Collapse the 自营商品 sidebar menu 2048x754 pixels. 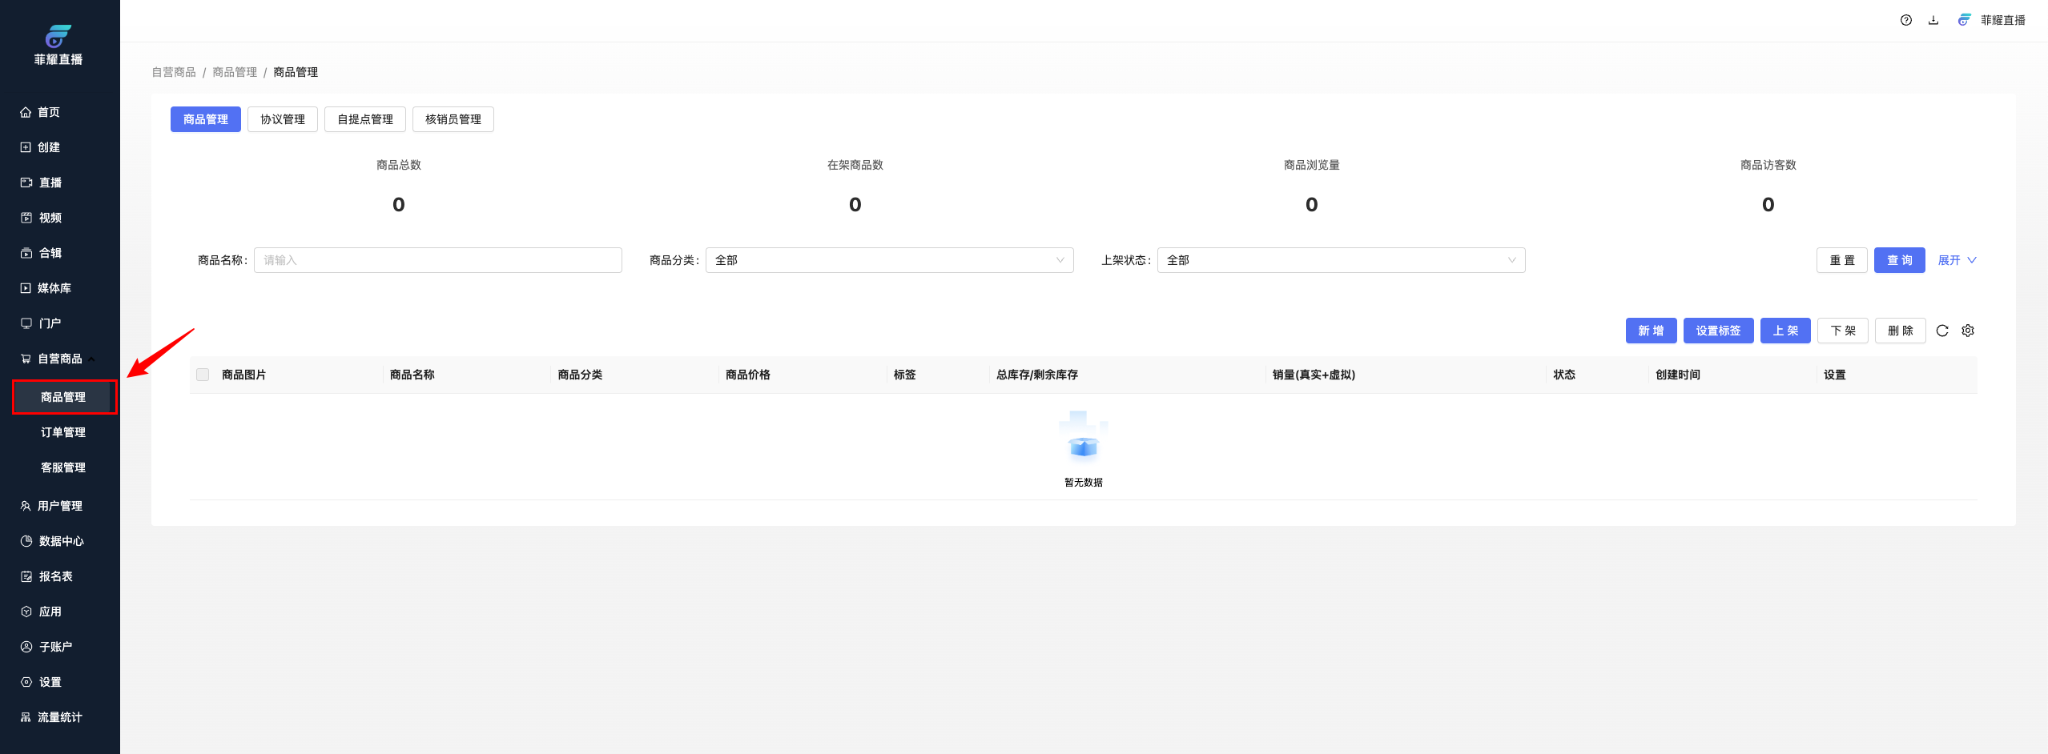point(59,359)
